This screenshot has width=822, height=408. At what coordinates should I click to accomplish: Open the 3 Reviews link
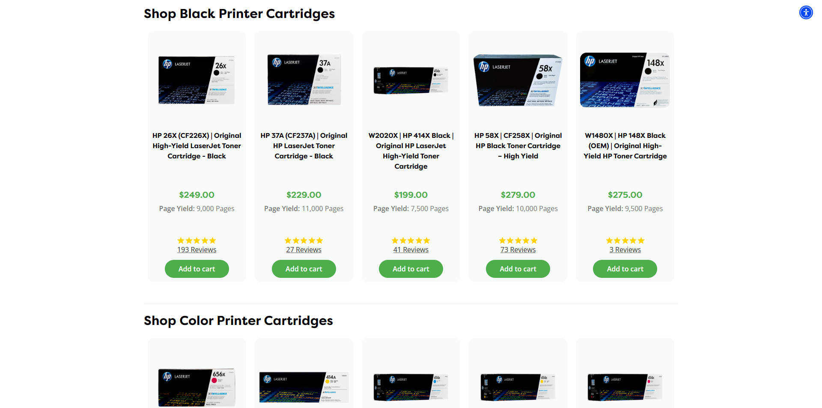point(625,250)
